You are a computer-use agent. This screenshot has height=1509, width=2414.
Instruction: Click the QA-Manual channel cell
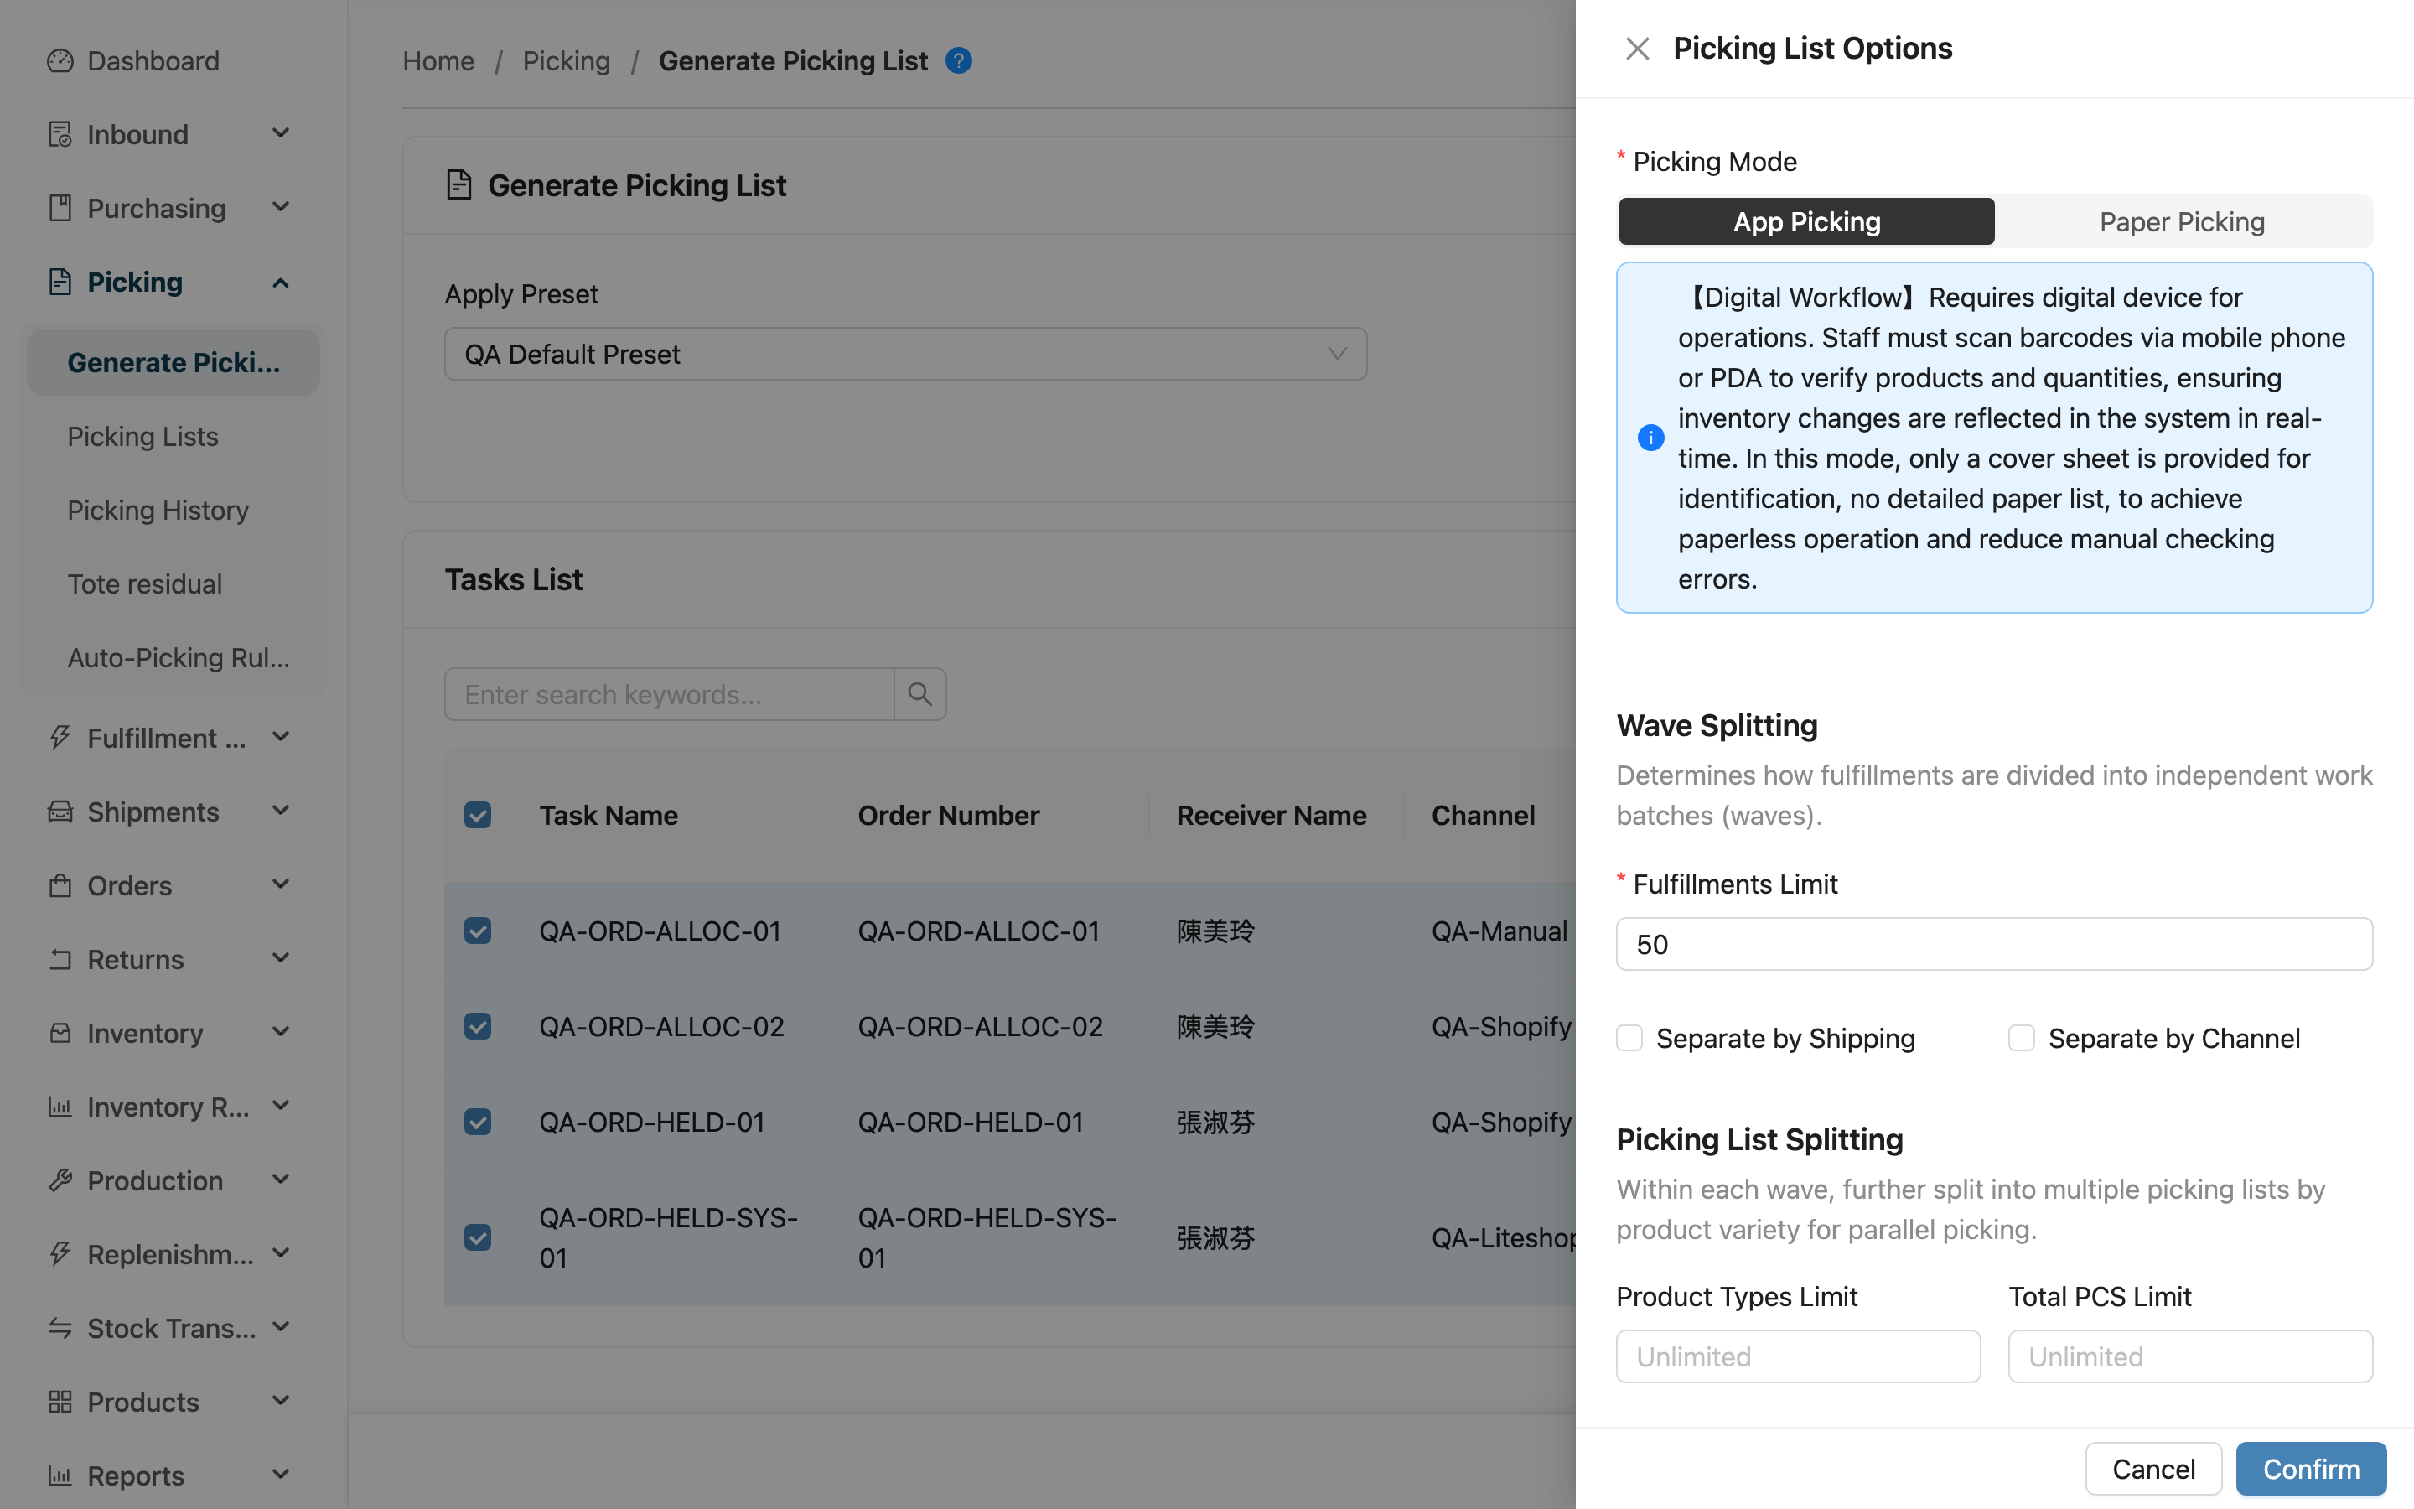pos(1500,931)
